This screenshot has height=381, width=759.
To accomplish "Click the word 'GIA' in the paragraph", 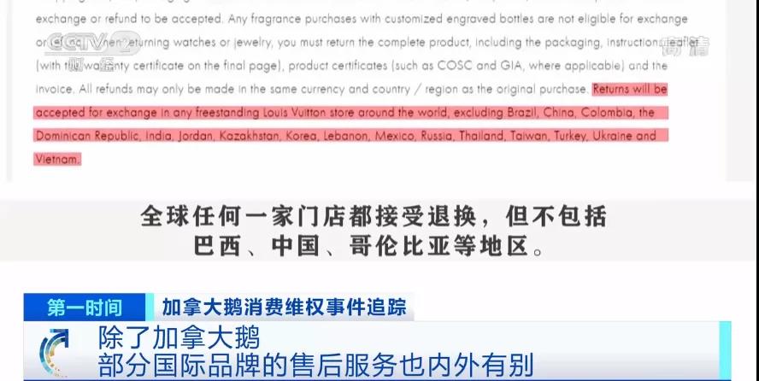I will pyautogui.click(x=511, y=66).
